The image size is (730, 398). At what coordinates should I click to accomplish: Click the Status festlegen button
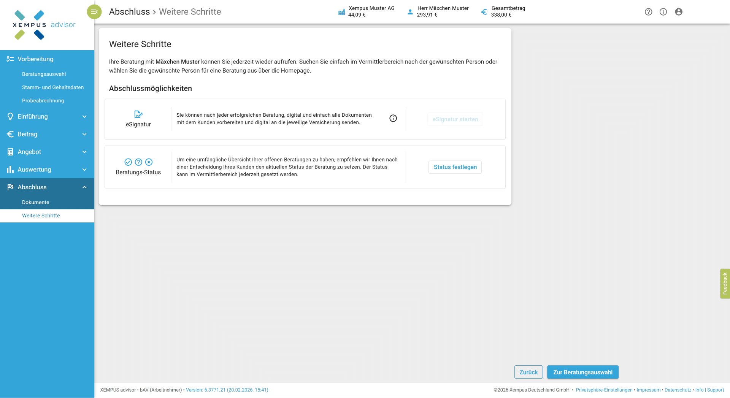pyautogui.click(x=455, y=167)
